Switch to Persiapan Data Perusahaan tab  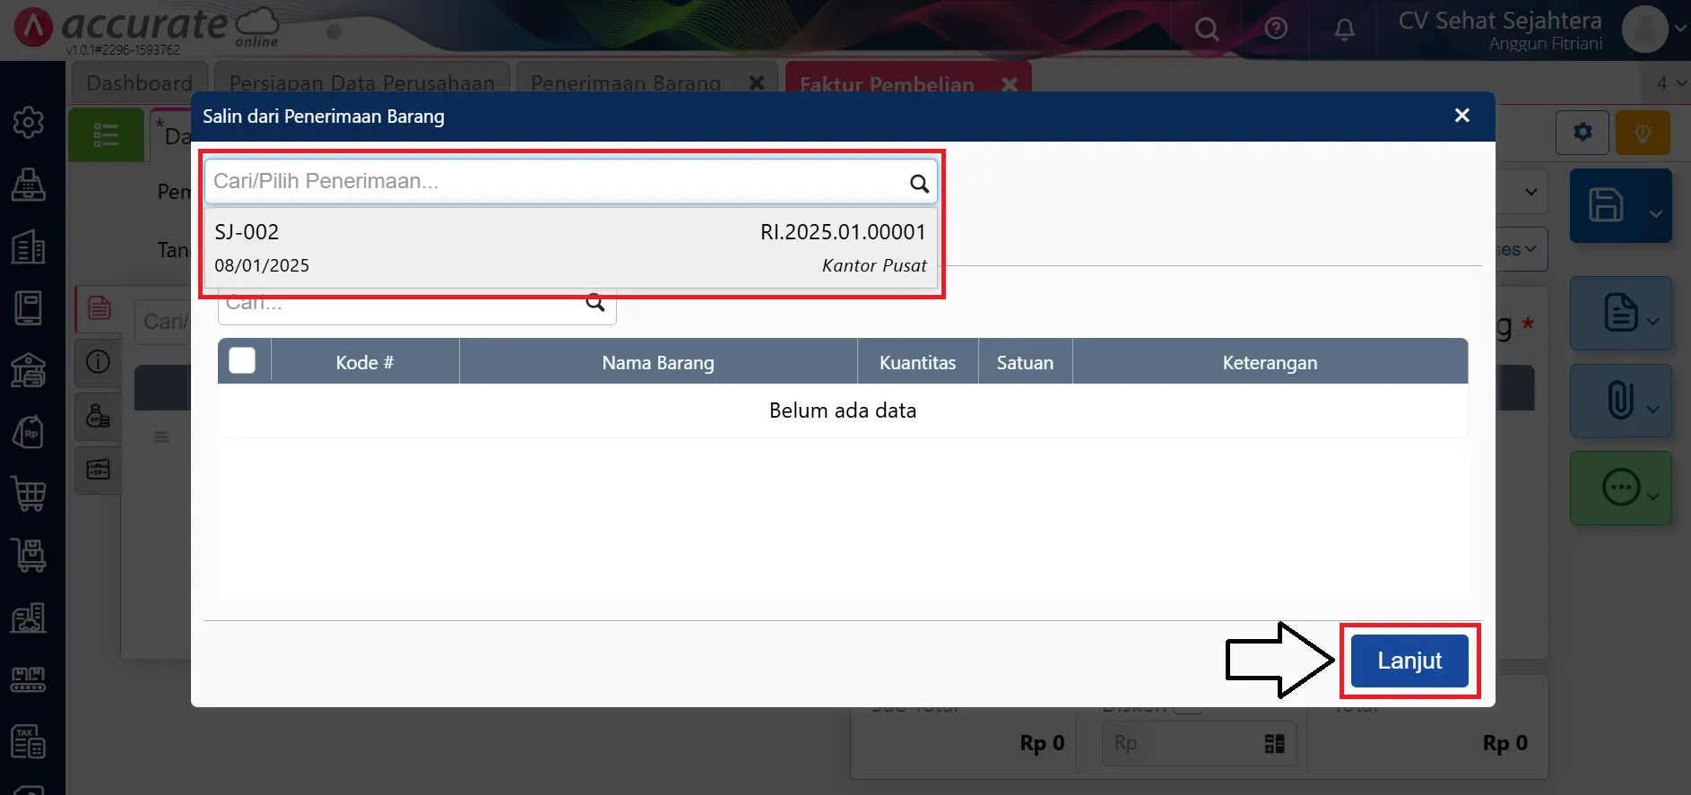362,82
